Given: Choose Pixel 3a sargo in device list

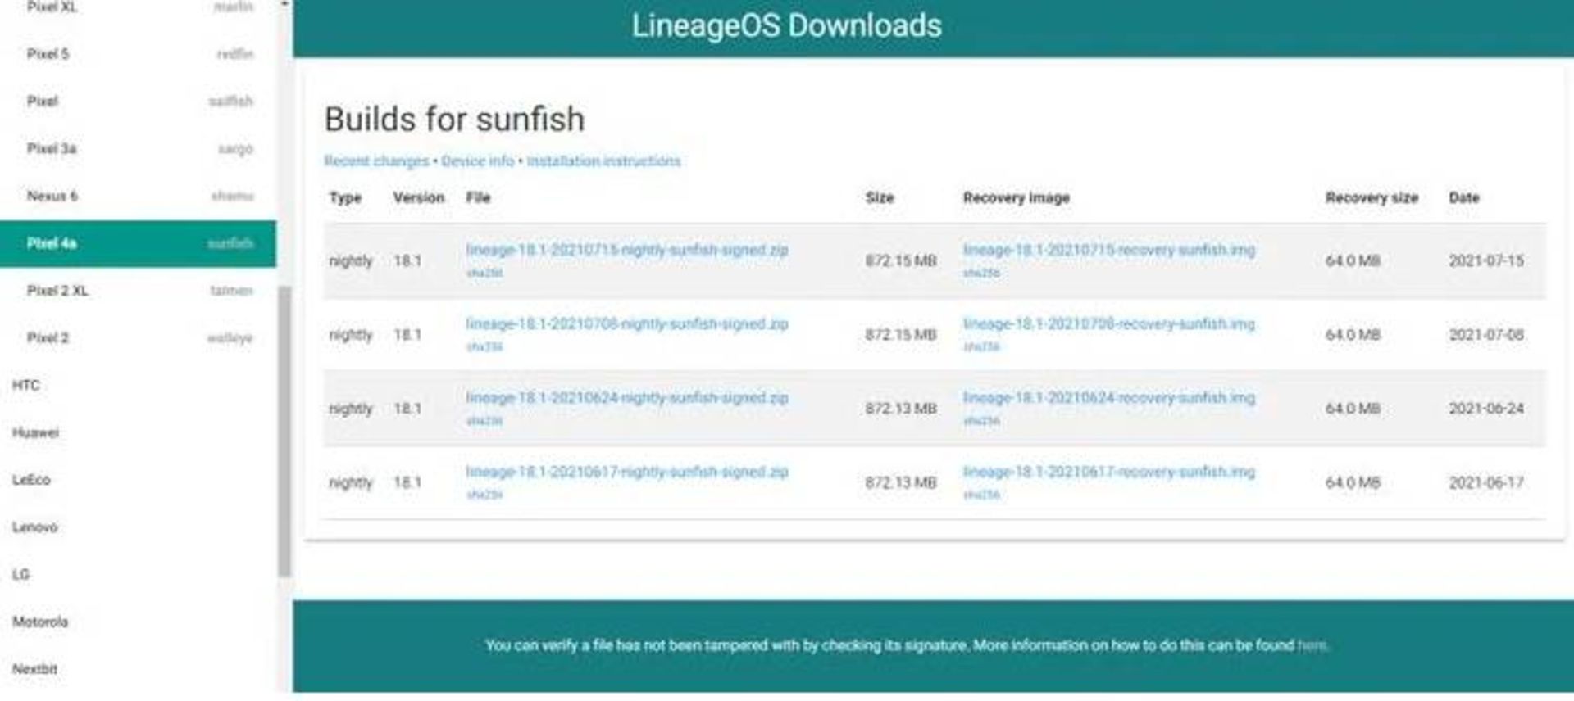Looking at the screenshot, I should click(x=138, y=149).
